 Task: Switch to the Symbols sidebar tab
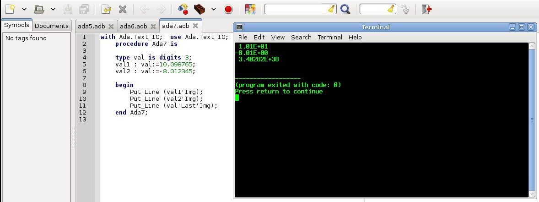point(17,25)
